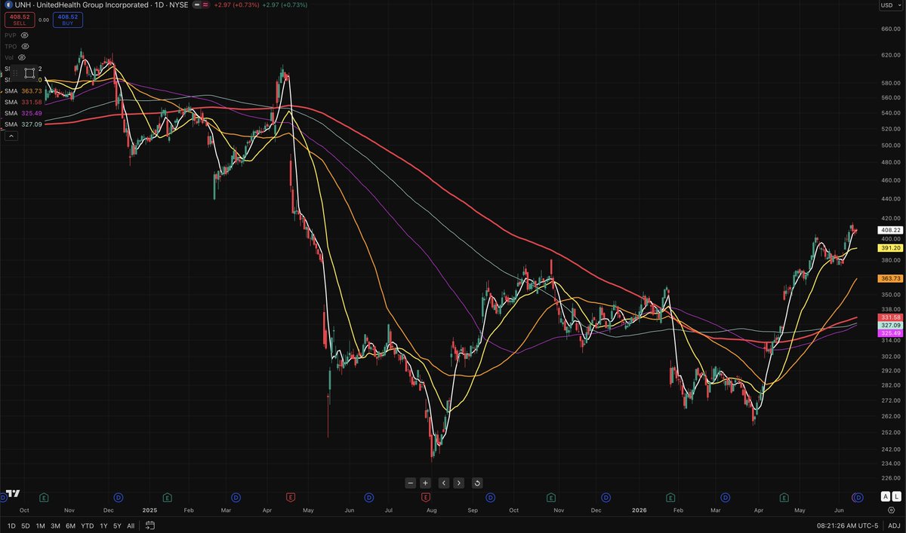Click the red 331.58 price label on scale

(889, 318)
